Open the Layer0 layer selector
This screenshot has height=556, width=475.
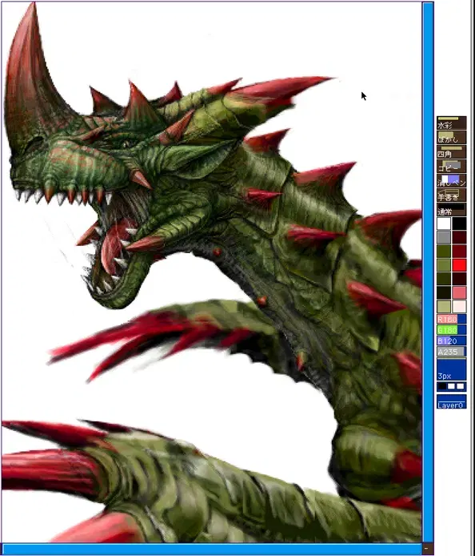click(451, 402)
